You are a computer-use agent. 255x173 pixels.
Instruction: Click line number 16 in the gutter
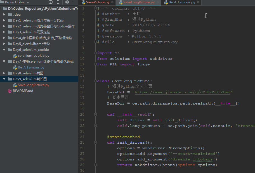click(82, 92)
